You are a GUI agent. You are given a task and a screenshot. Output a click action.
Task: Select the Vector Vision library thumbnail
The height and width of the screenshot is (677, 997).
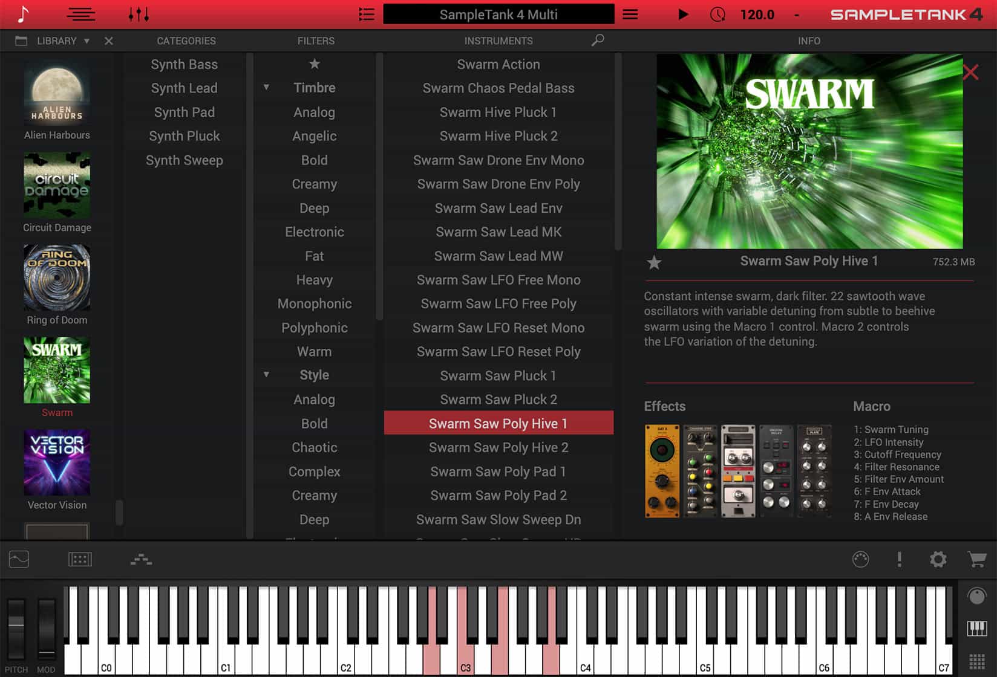click(57, 462)
